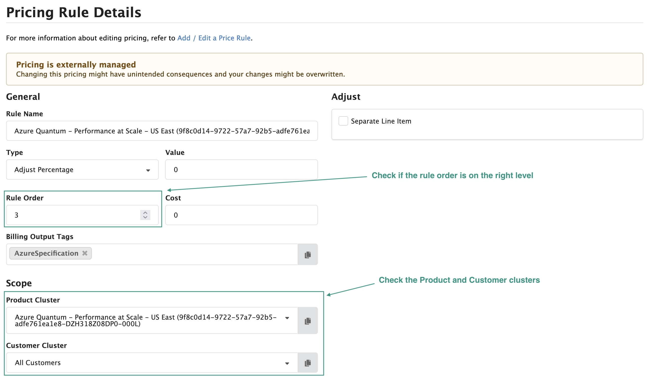Expand the Customer Cluster dropdown

click(287, 363)
